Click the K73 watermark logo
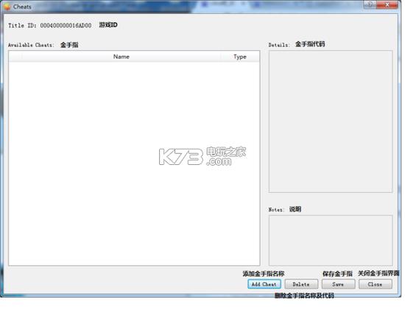 click(202, 156)
